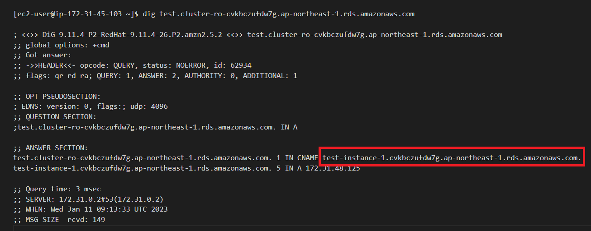This screenshot has width=591, height=231.
Task: Click the 'WHEN: Wed Jan 11' timestamp line
Action: coord(91,210)
